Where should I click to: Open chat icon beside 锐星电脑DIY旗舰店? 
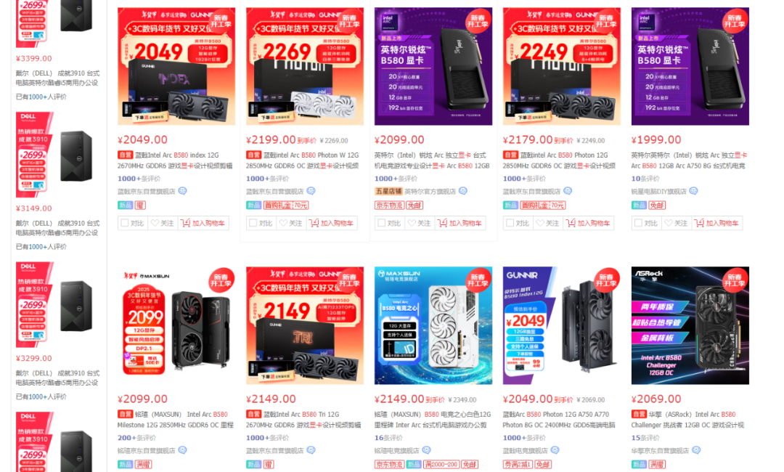[x=693, y=191]
